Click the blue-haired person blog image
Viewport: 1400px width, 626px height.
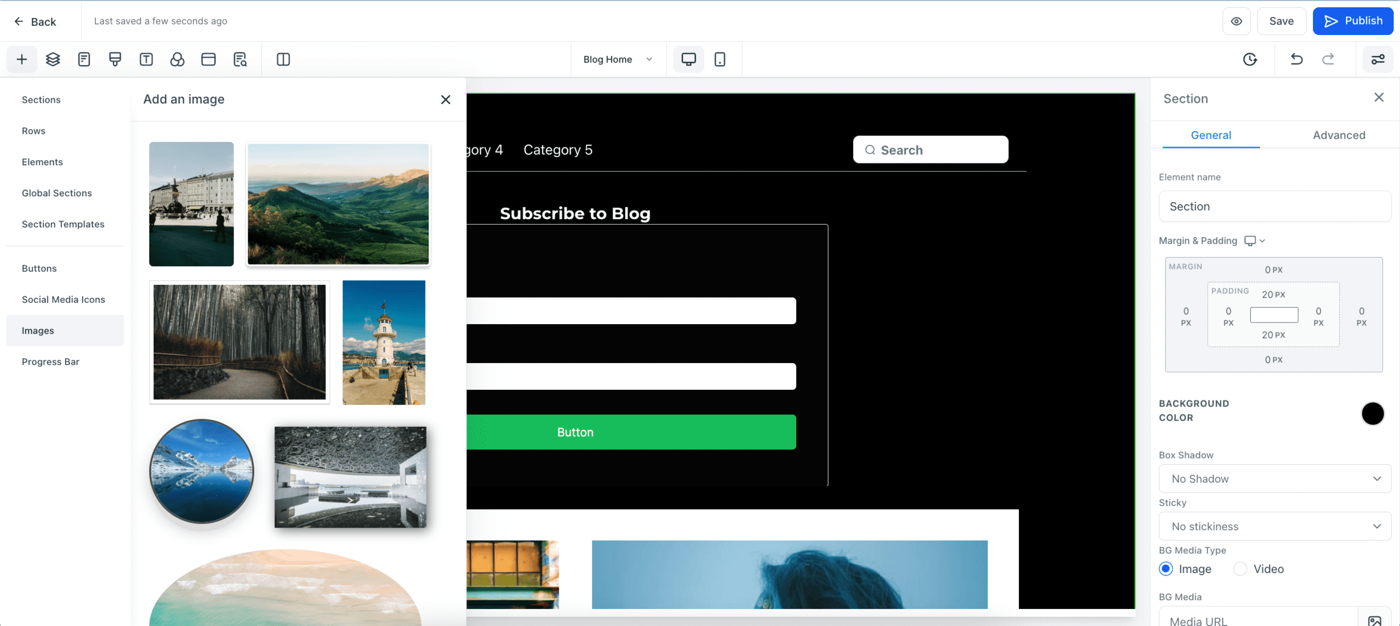tap(790, 574)
